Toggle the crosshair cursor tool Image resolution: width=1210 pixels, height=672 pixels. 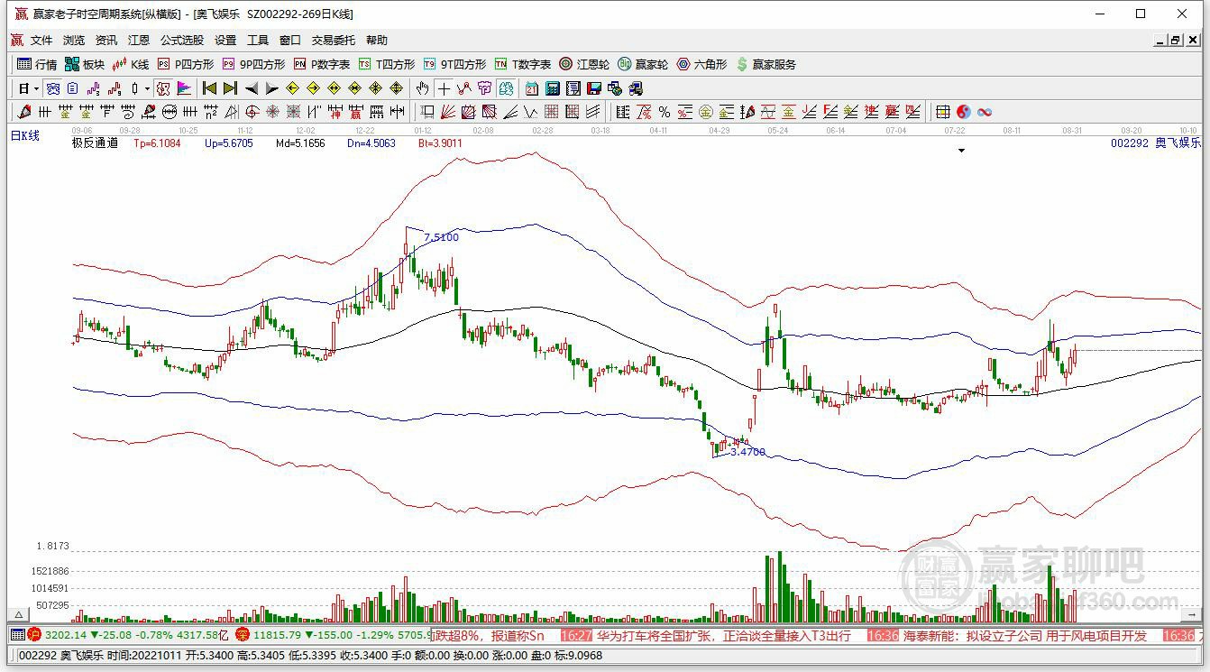click(444, 88)
